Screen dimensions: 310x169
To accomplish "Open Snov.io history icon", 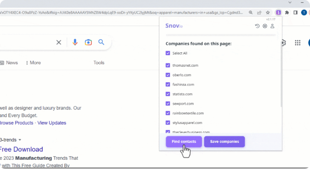I will coord(257,26).
